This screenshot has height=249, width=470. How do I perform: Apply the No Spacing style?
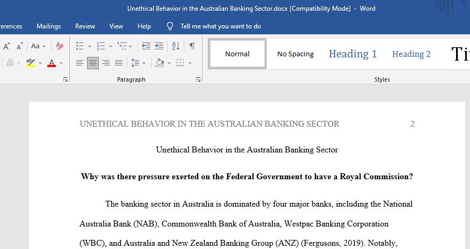click(x=295, y=54)
